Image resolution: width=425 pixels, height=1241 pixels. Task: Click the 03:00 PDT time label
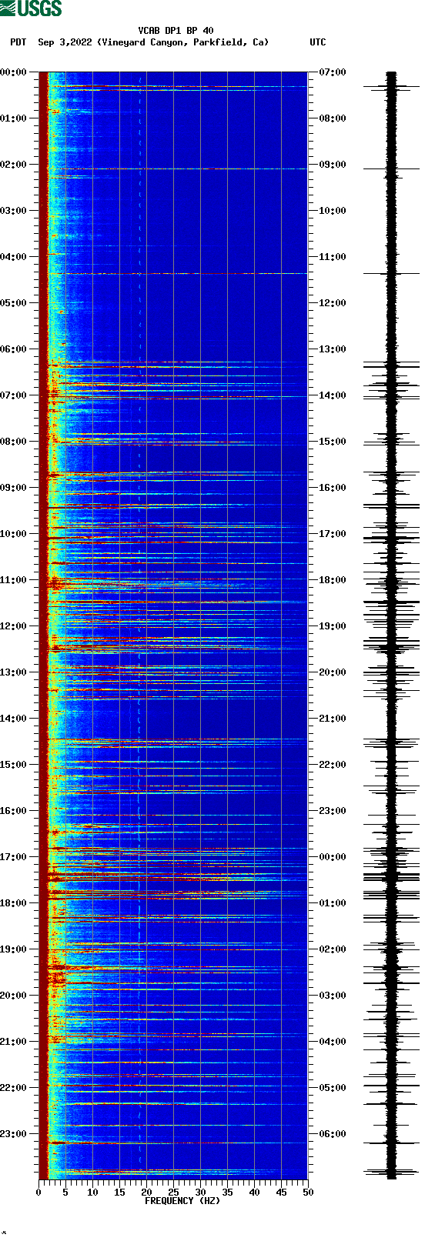pyautogui.click(x=14, y=211)
